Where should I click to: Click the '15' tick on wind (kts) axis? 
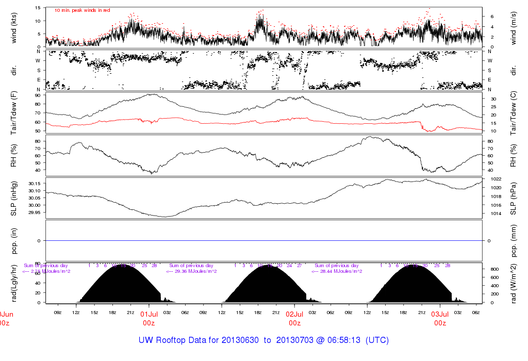click(38, 8)
